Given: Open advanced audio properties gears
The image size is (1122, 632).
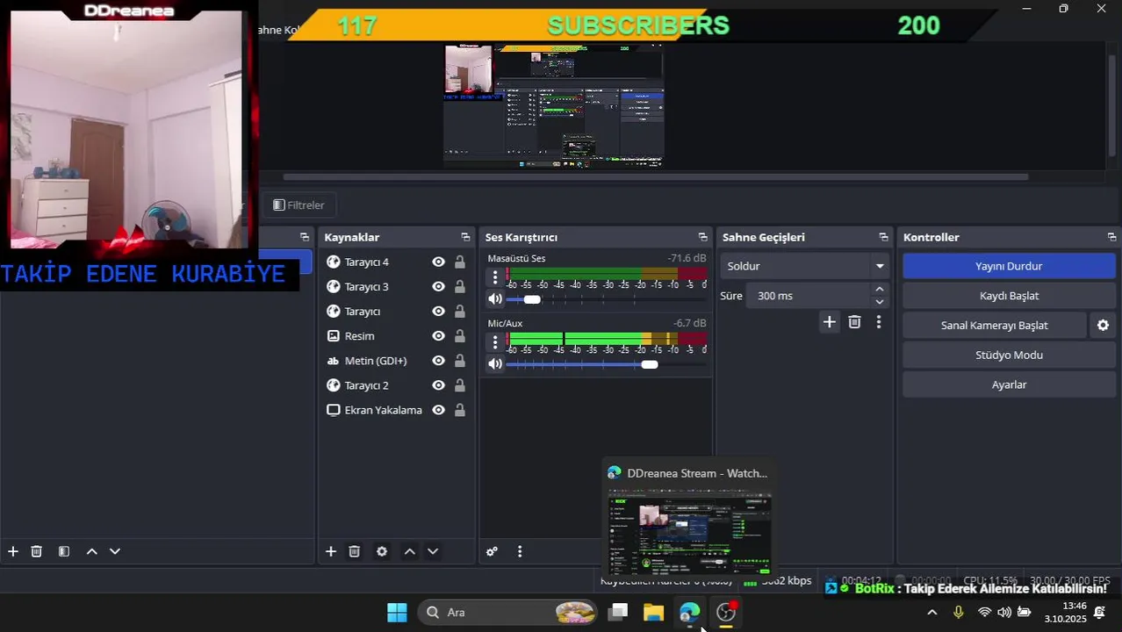Looking at the screenshot, I should pyautogui.click(x=492, y=551).
